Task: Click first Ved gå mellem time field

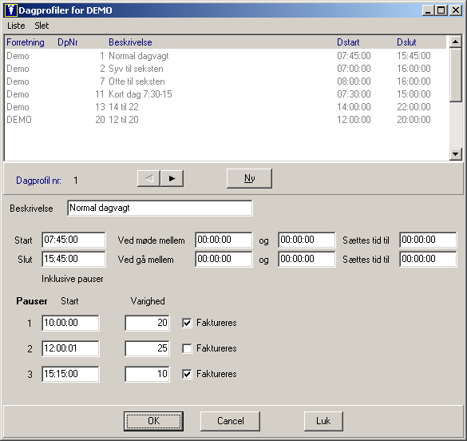Action: click(224, 259)
